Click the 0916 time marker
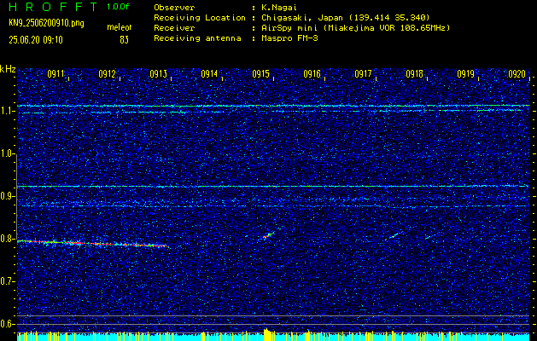Screen dimensions: 537x341 pyautogui.click(x=312, y=74)
